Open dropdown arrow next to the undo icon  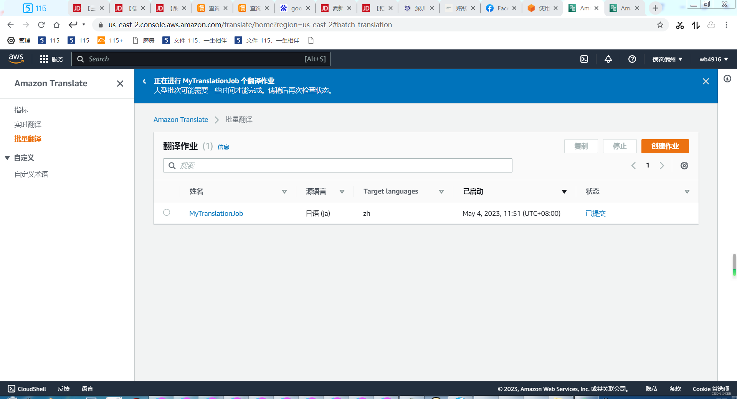pos(84,25)
